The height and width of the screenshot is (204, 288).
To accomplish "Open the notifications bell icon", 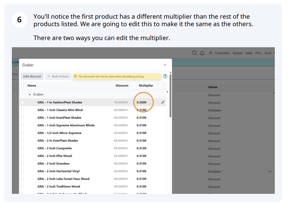I will (x=202, y=53).
